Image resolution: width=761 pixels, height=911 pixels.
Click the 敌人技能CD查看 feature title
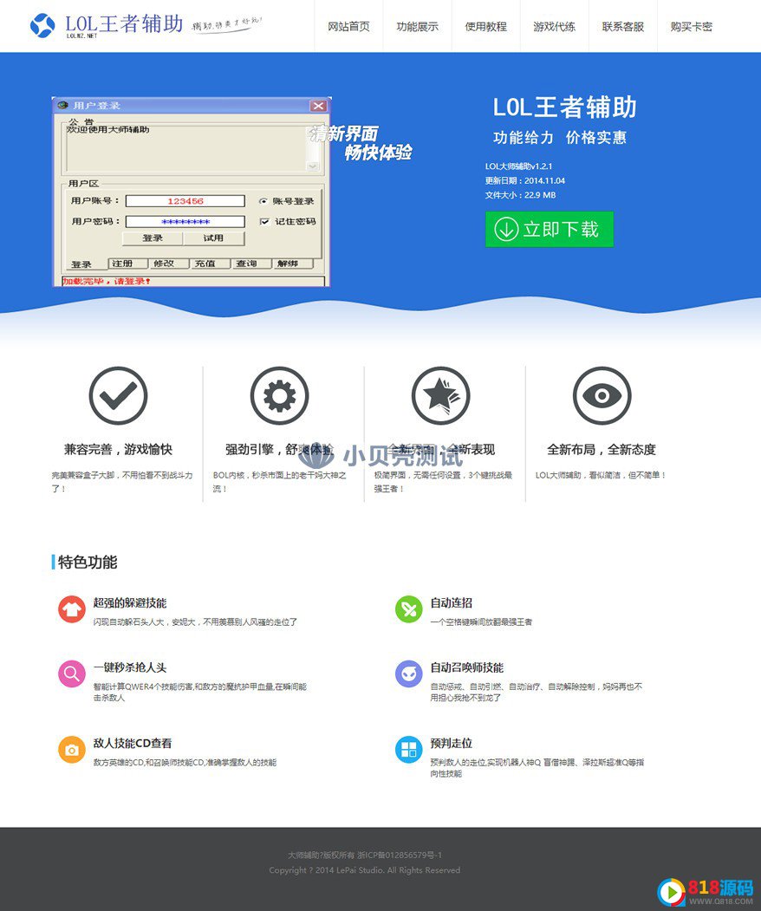(133, 743)
